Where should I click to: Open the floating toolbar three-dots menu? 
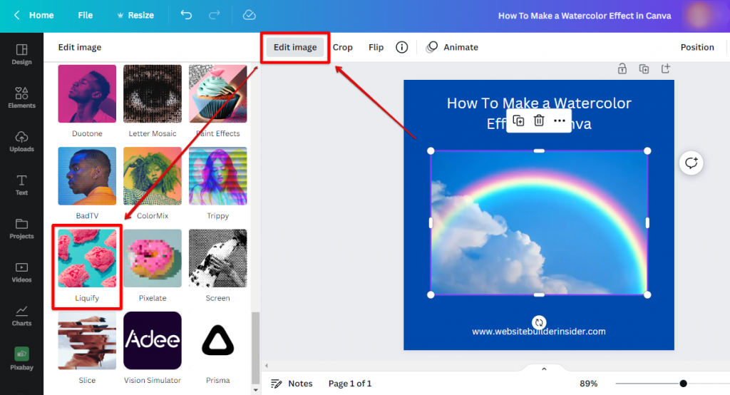[559, 120]
